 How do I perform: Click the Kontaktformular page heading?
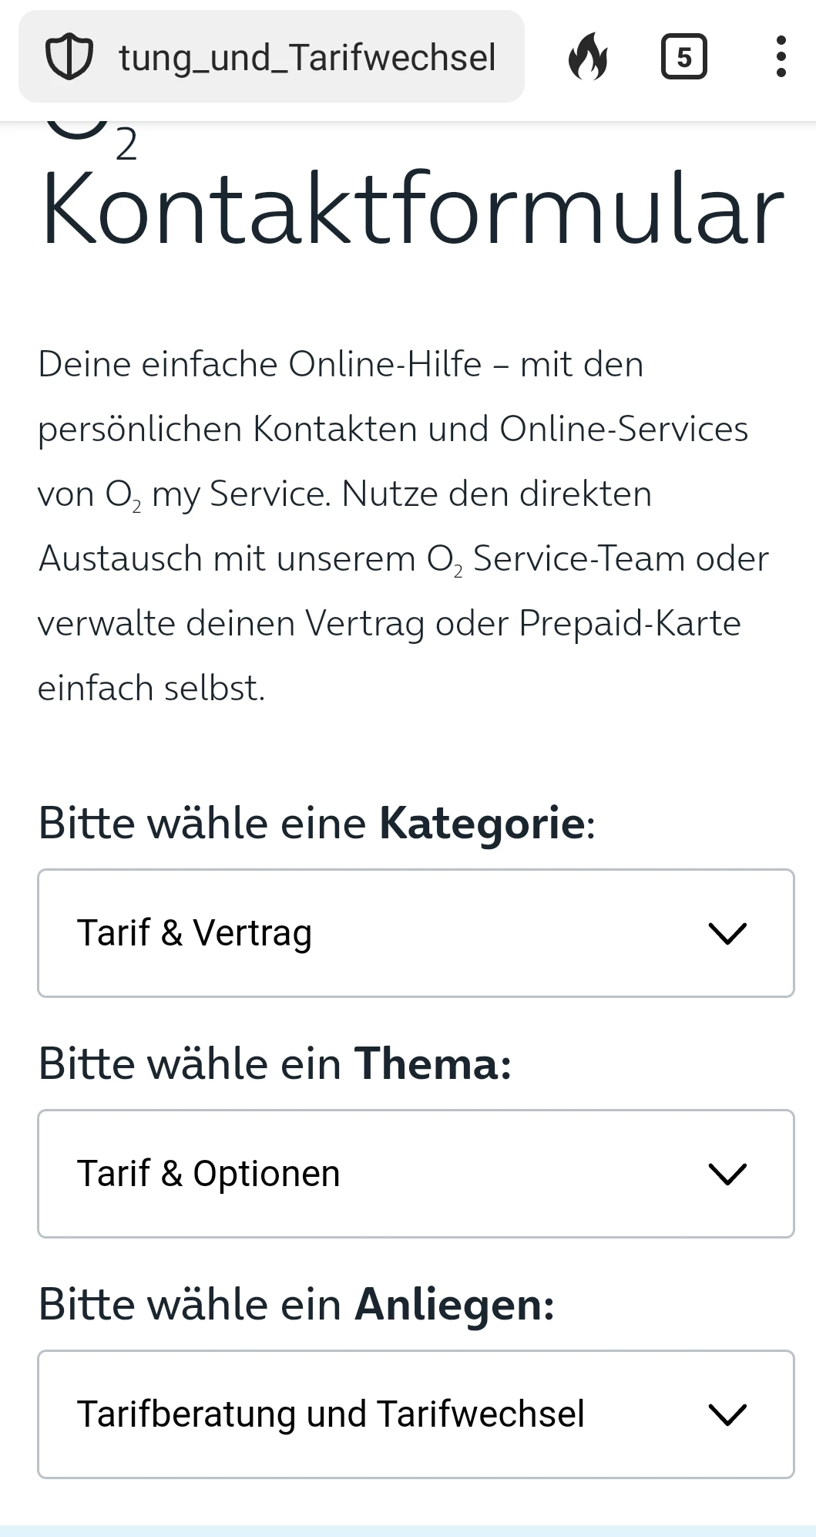[x=412, y=210]
